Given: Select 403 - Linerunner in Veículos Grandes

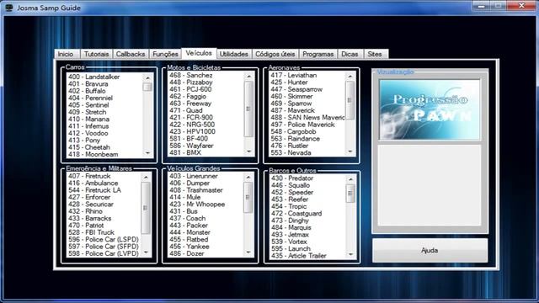Looking at the screenshot, I should pyautogui.click(x=194, y=176).
